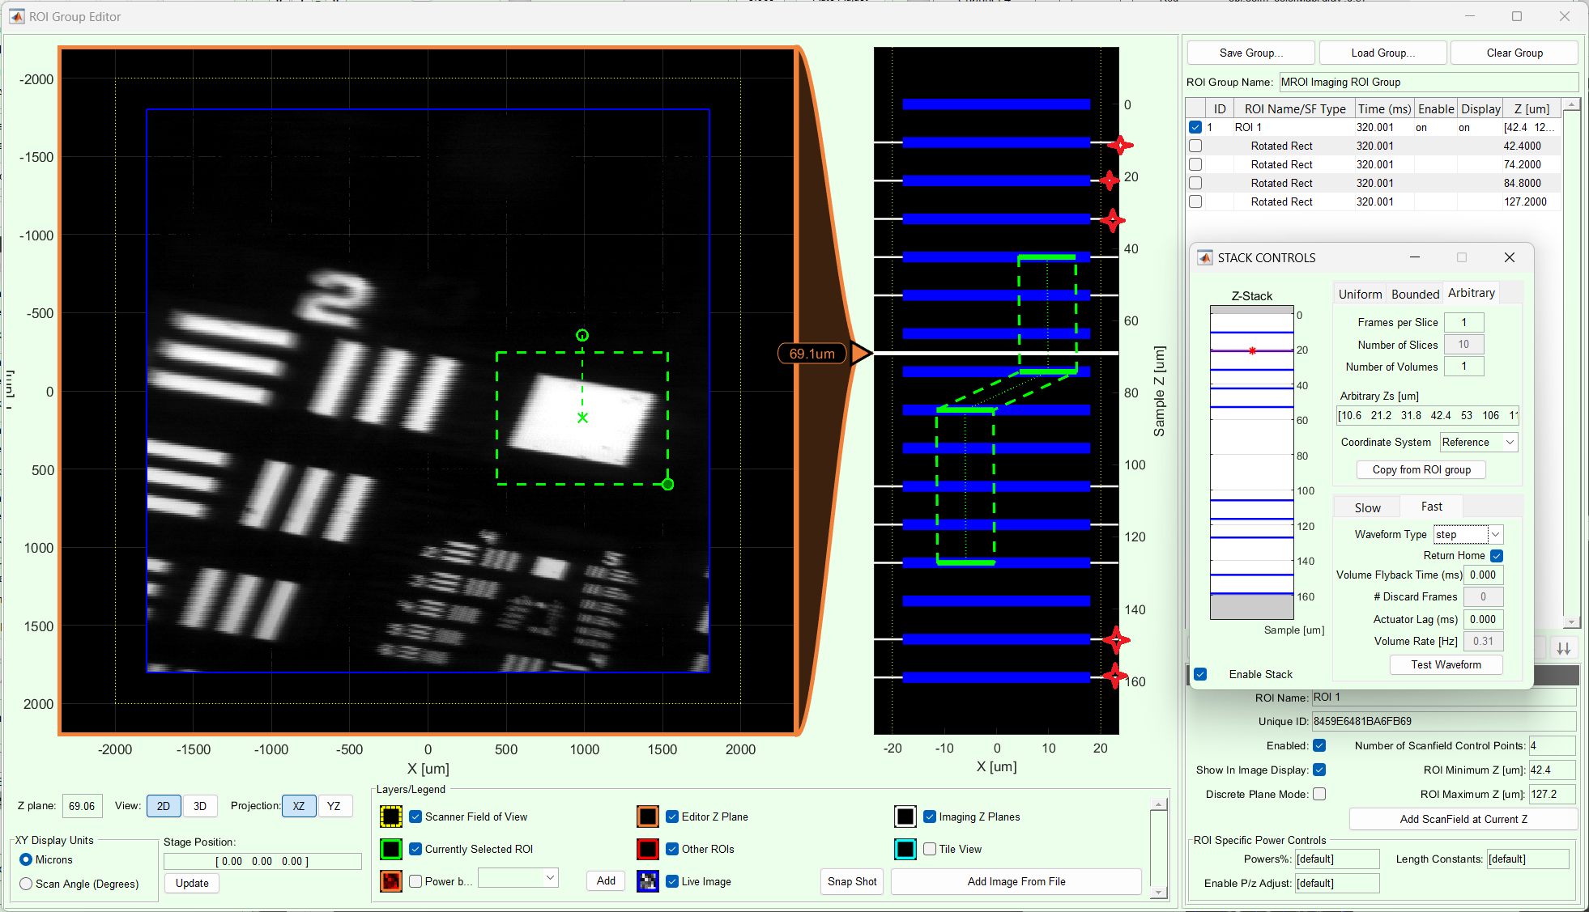
Task: Click the orange Editor Z Plane icon
Action: click(648, 817)
